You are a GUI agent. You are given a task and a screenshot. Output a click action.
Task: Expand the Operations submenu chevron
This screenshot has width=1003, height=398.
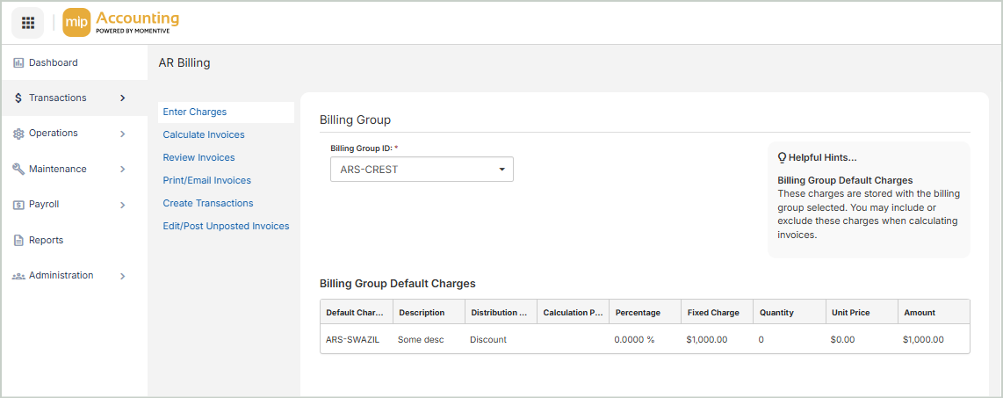coord(122,134)
